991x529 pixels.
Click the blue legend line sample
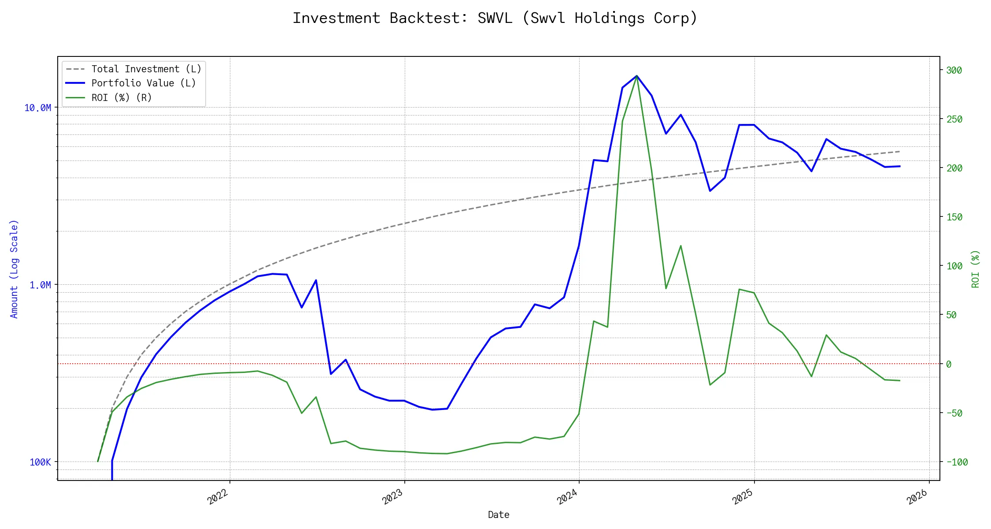pyautogui.click(x=75, y=83)
